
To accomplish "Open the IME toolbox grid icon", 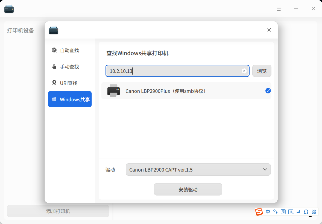I will pos(314,212).
